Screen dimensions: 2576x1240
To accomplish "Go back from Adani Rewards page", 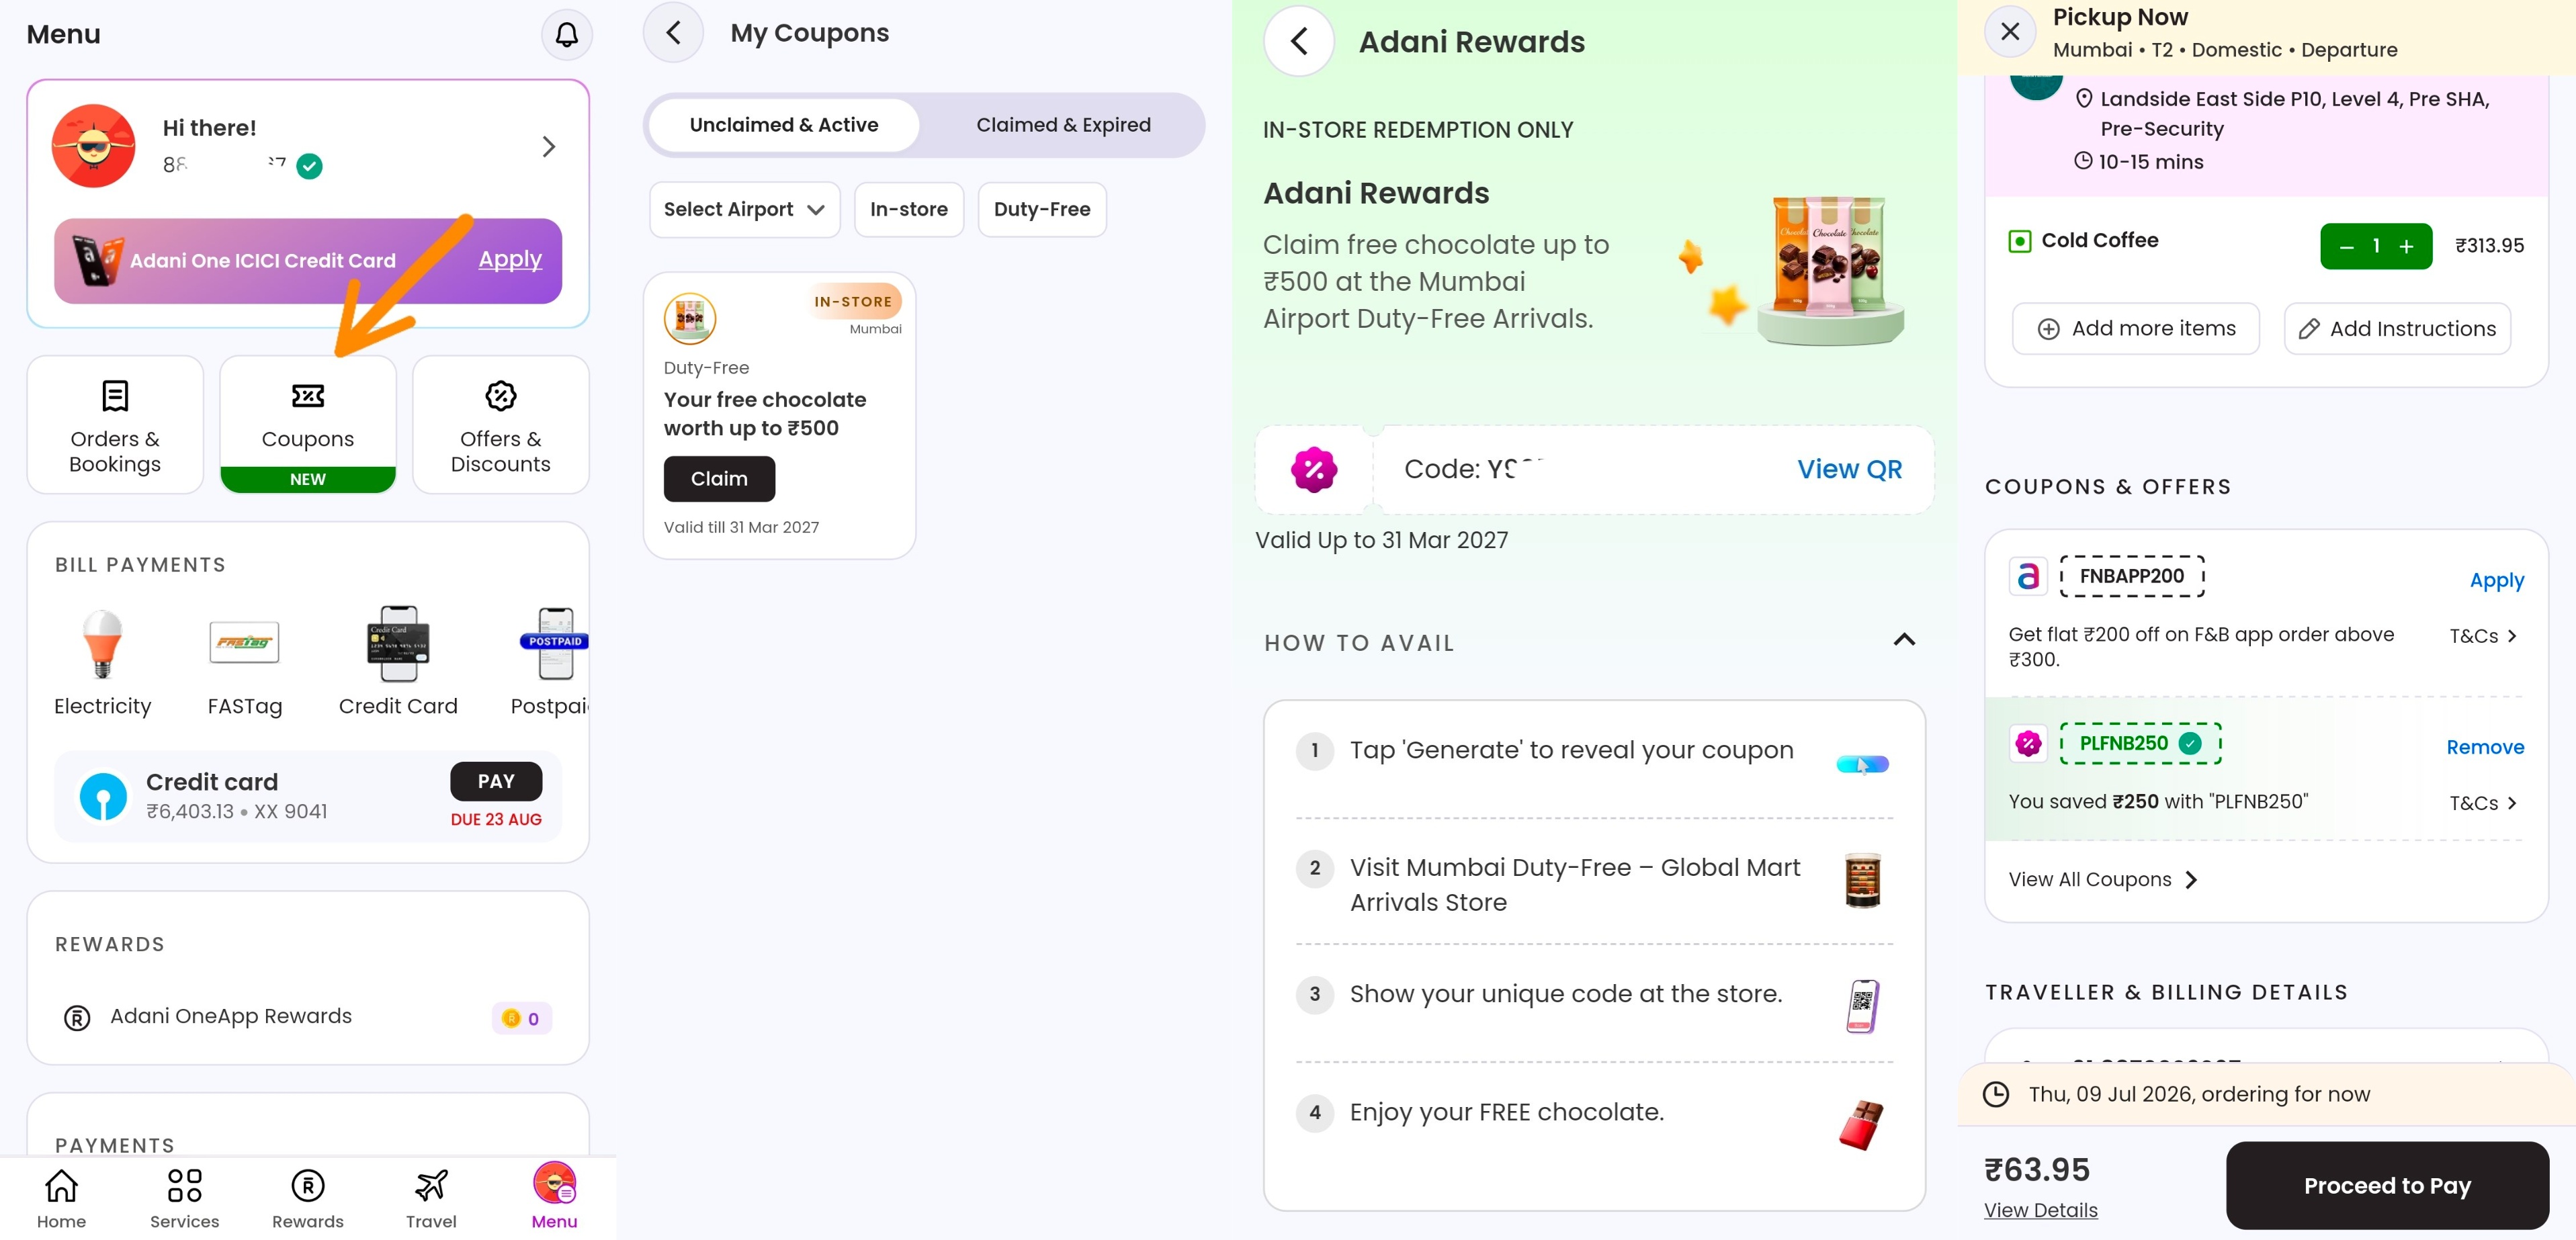I will (1298, 41).
